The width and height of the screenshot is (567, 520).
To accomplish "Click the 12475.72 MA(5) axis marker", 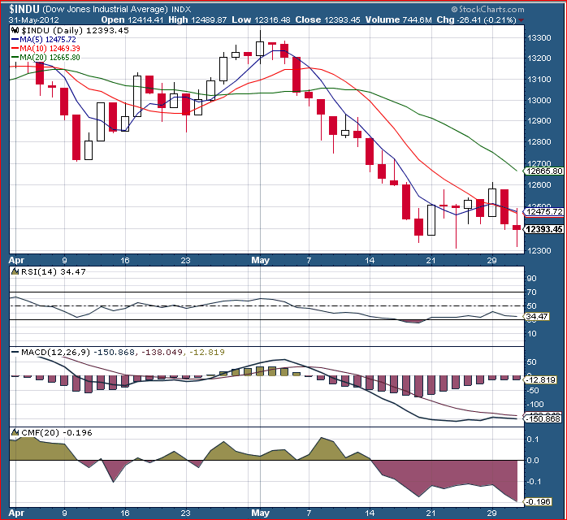I will click(x=544, y=211).
